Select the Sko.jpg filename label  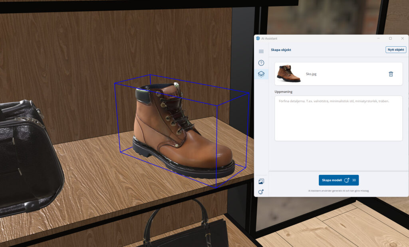[311, 74]
